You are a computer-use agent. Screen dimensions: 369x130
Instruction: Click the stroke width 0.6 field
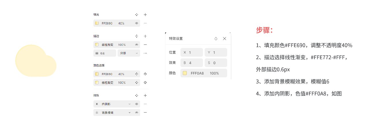coord(105,53)
